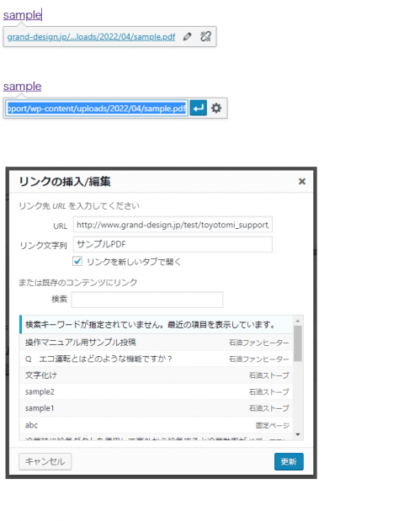The width and height of the screenshot is (404, 521).
Task: Select 操作マニュアル用サンプル投稿 from the list
Action: point(157,343)
